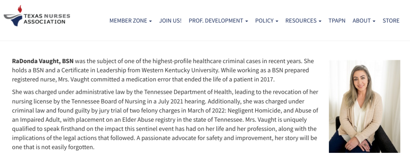410x166 pixels.
Task: Open the ABOUT menu
Action: 364,20
